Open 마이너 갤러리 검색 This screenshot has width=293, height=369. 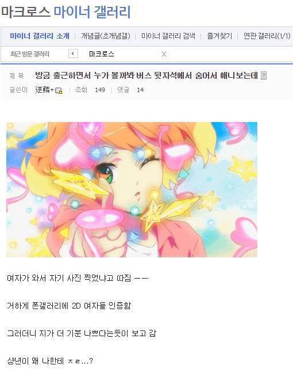[x=168, y=36]
